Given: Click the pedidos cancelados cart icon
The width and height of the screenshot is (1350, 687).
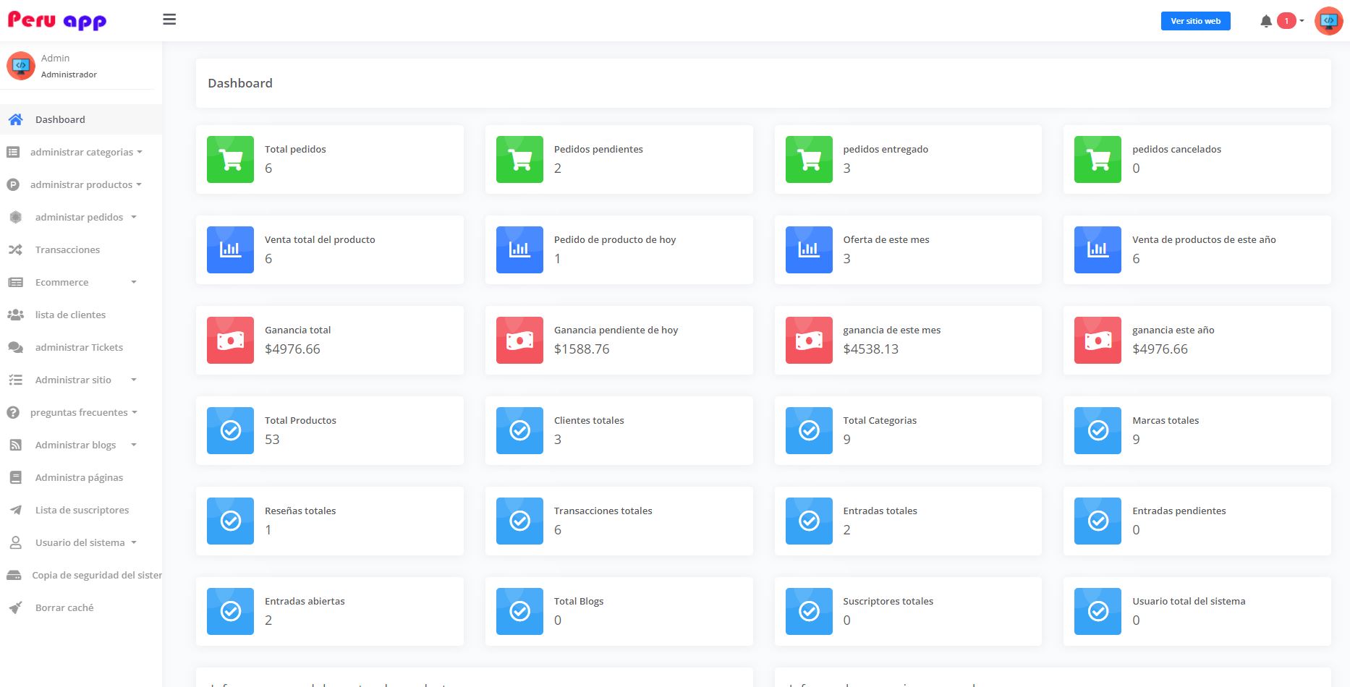Looking at the screenshot, I should (1098, 159).
